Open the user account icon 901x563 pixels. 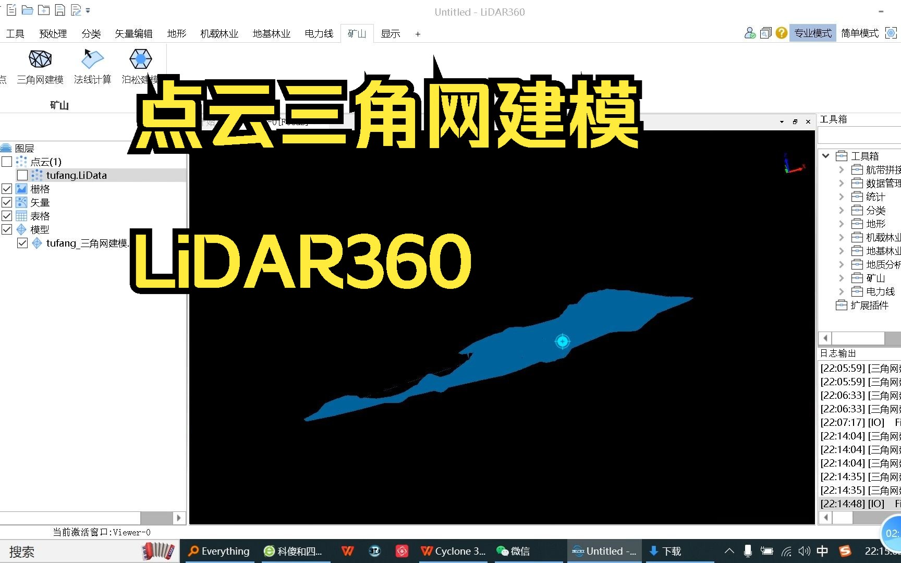750,33
